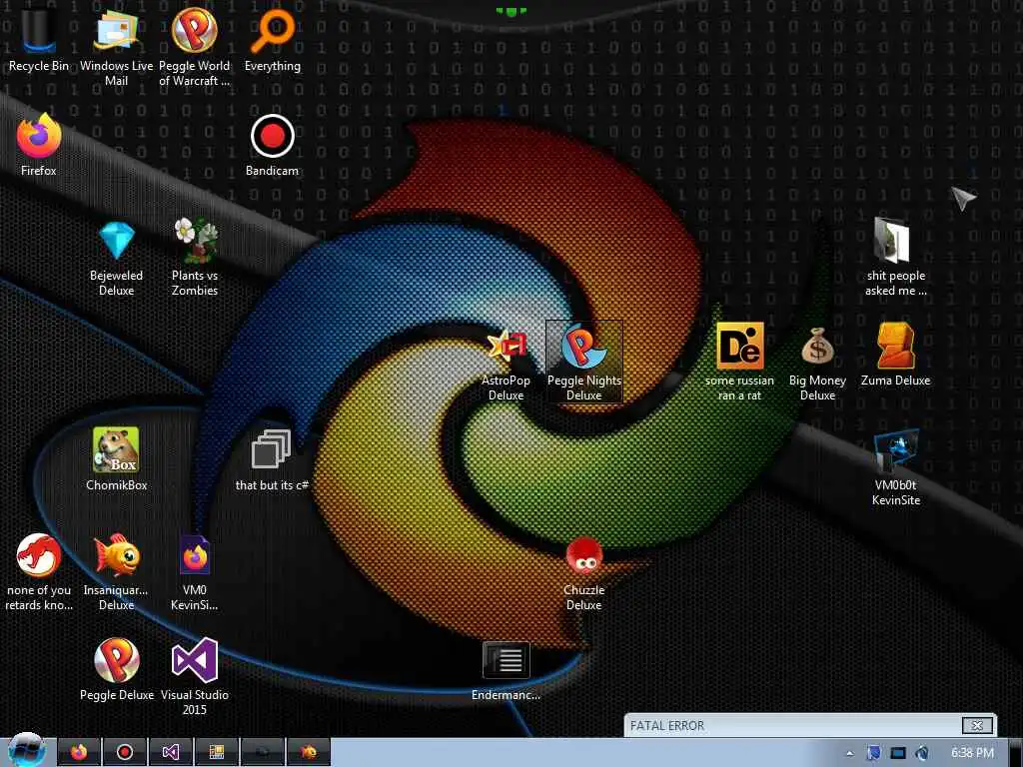Select the ChomikBox desktop icon
Image resolution: width=1023 pixels, height=767 pixels.
(116, 459)
